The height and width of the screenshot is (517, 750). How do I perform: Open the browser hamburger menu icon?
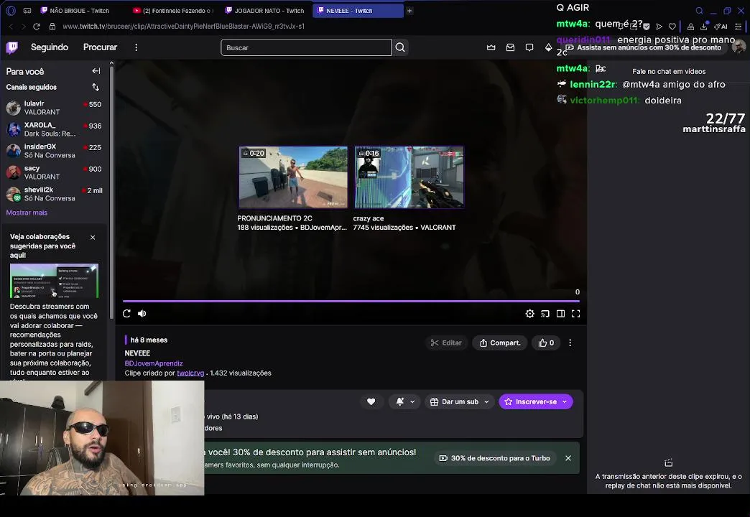coord(739,27)
